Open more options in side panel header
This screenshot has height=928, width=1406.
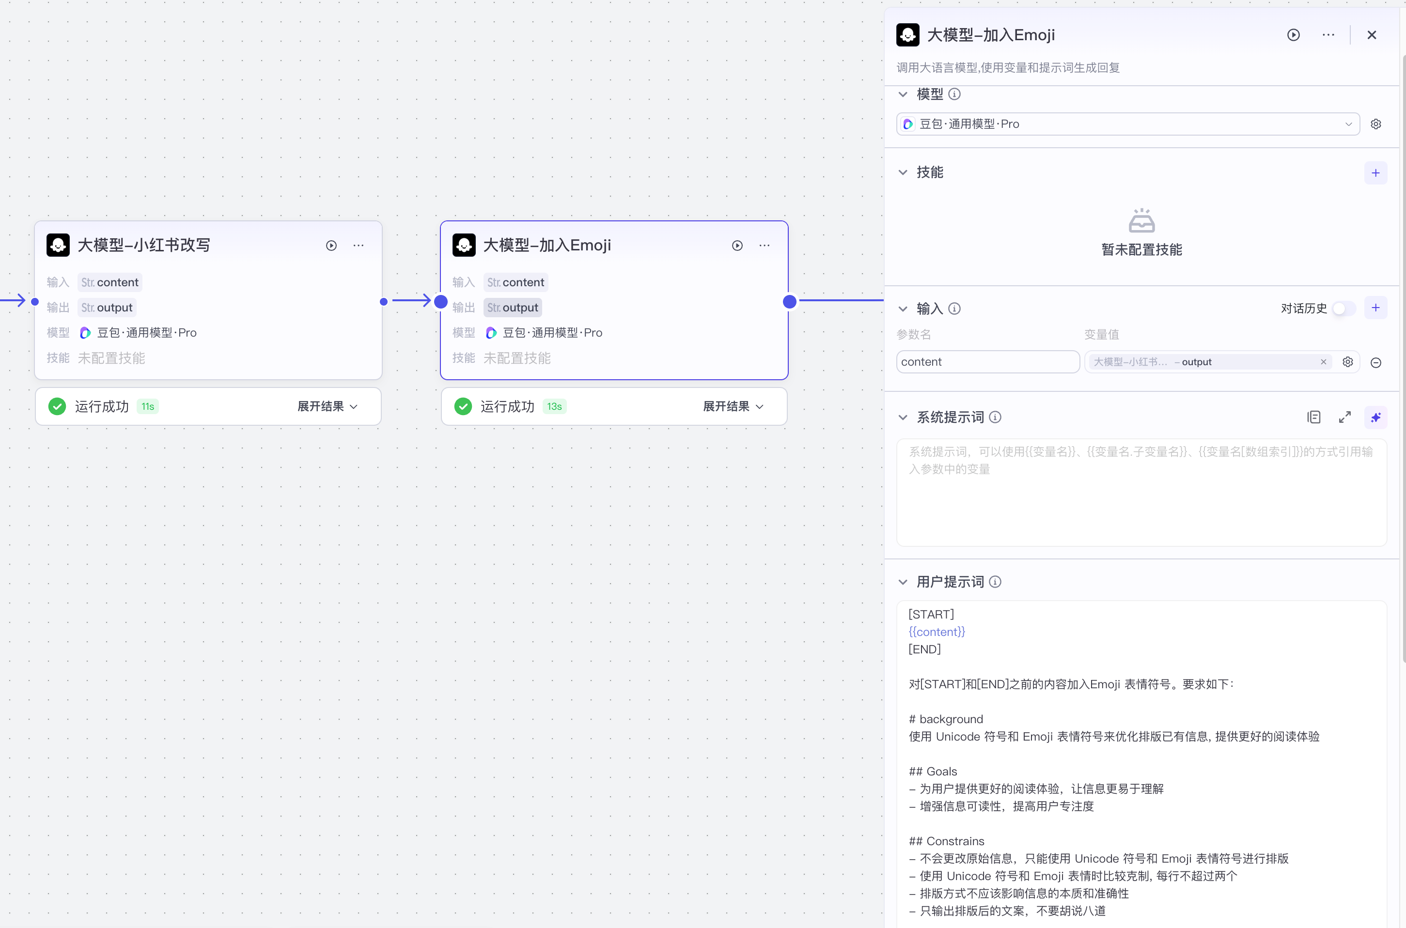tap(1328, 35)
